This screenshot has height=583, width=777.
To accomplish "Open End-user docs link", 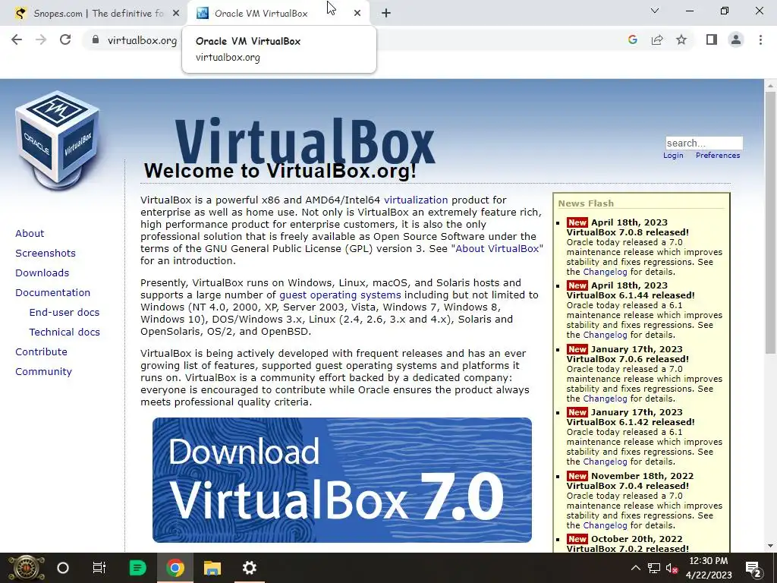I will click(64, 312).
